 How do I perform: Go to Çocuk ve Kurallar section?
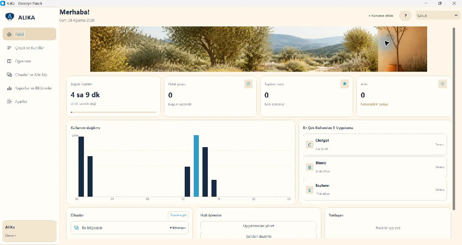29,48
